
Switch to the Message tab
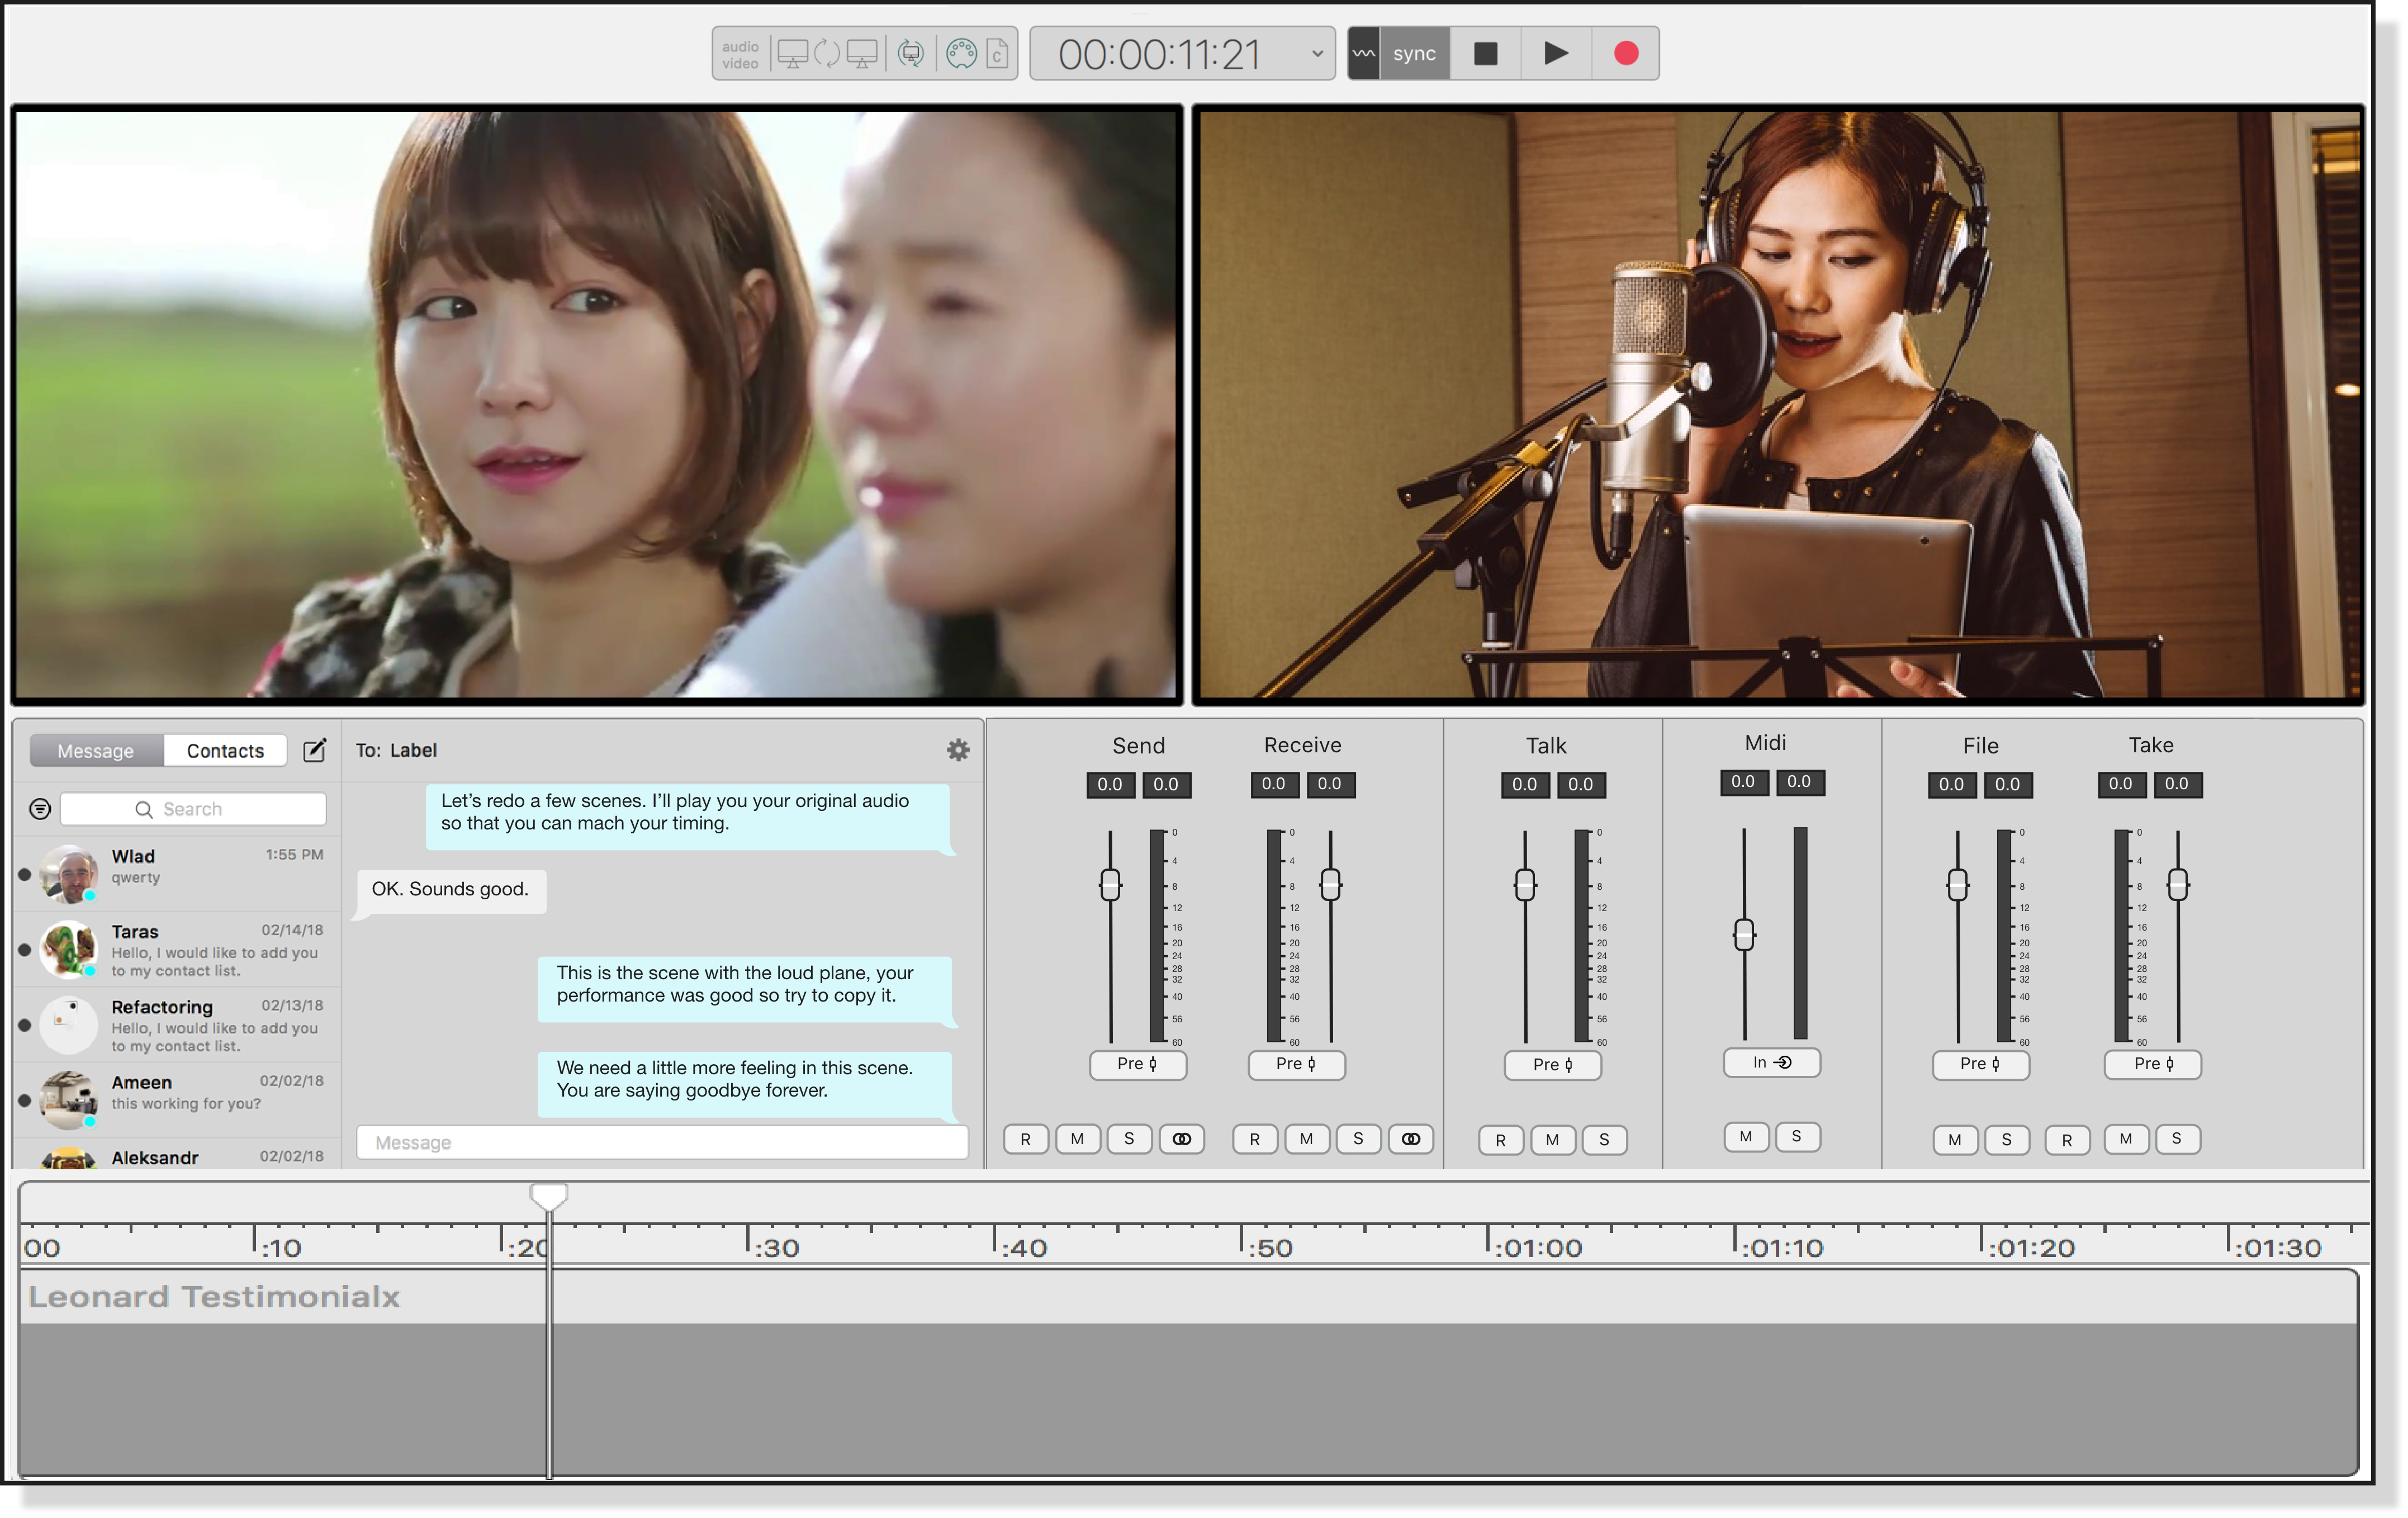(96, 751)
